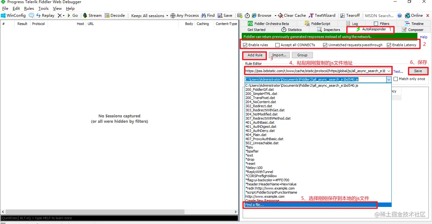Screen dimensions: 432x224
Task: Click the comment speech bubble icon
Action: coord(31,15)
